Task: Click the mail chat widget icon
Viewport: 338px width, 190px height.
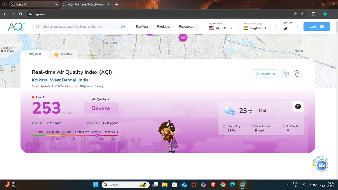Action: click(321, 166)
